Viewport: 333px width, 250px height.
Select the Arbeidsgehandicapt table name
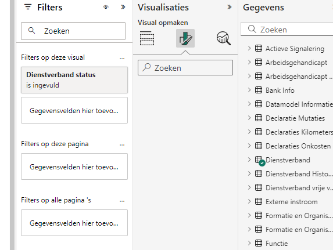pyautogui.click(x=296, y=63)
